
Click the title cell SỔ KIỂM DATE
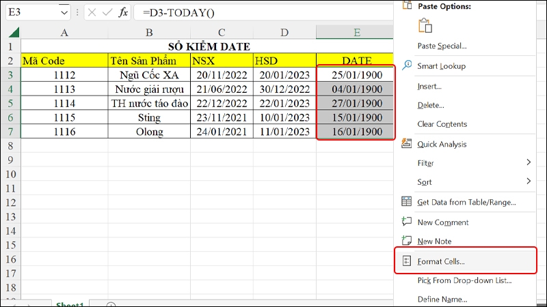pos(209,46)
